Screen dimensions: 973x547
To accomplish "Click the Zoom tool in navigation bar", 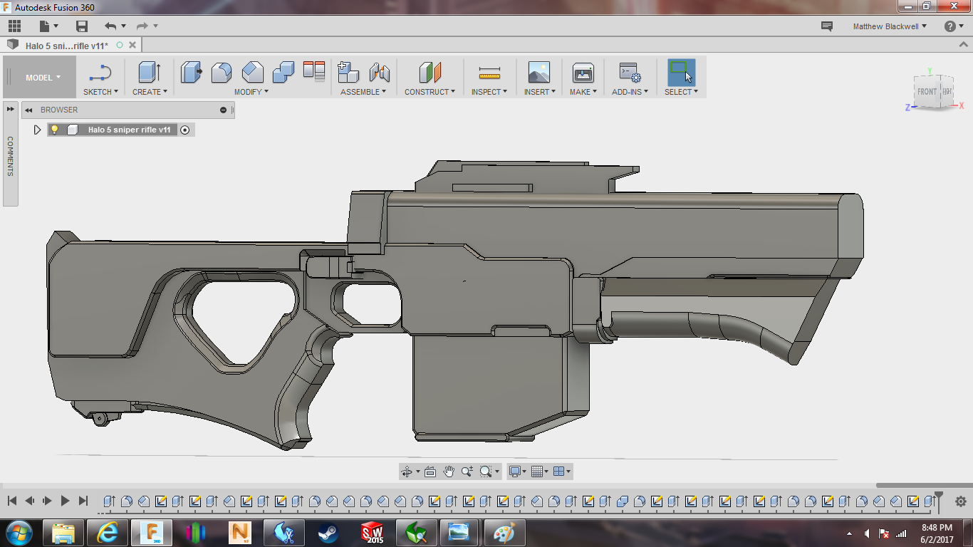I will click(467, 472).
